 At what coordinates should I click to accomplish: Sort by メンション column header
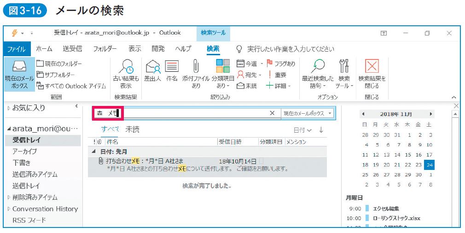296,142
